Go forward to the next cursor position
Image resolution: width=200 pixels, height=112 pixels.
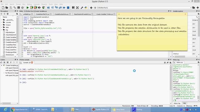[95, 7]
